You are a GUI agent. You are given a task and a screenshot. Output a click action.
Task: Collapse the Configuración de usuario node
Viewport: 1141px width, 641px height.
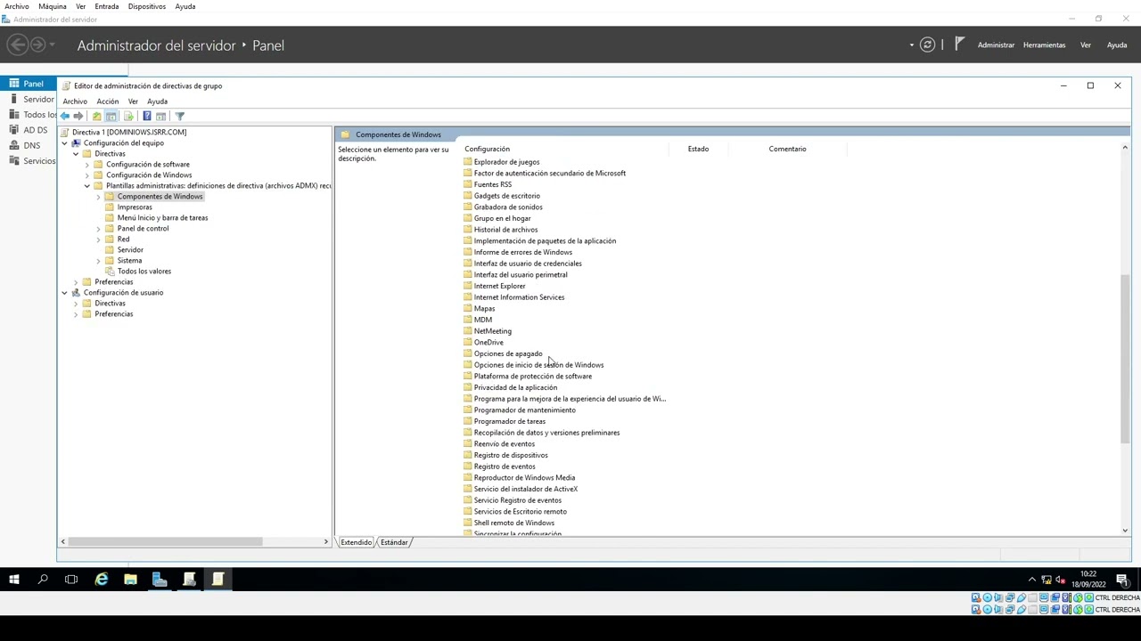(64, 293)
